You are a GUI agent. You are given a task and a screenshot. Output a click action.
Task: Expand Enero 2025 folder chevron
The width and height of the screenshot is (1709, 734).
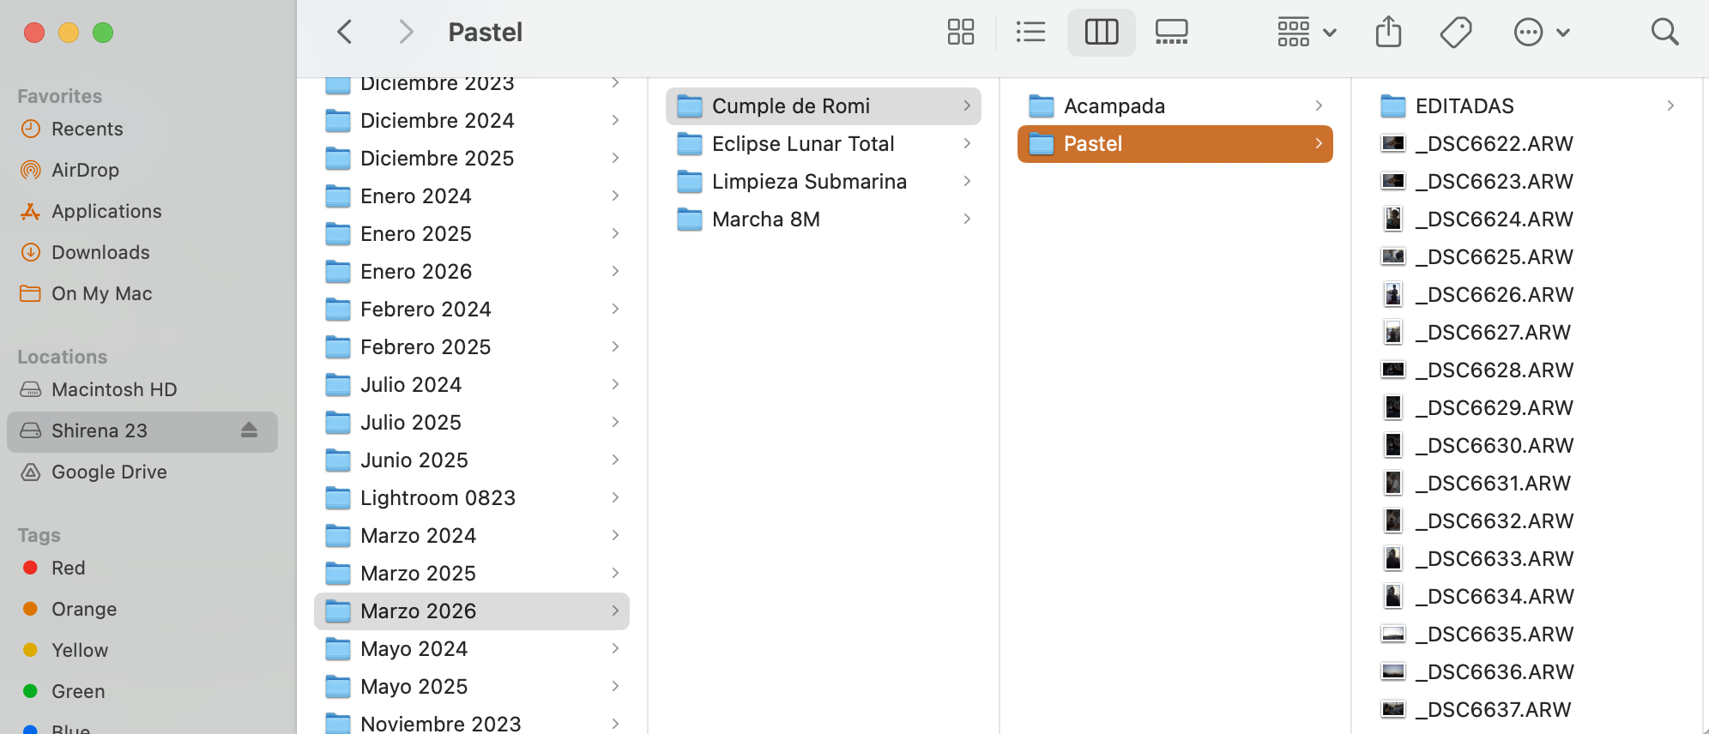click(x=615, y=233)
